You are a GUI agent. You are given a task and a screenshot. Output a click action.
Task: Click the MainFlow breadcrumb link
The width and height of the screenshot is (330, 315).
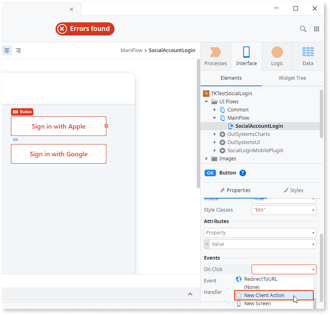point(132,50)
